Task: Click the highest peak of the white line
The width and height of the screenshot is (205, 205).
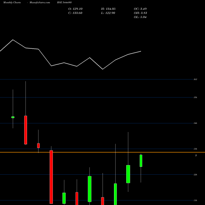Action: point(13,40)
